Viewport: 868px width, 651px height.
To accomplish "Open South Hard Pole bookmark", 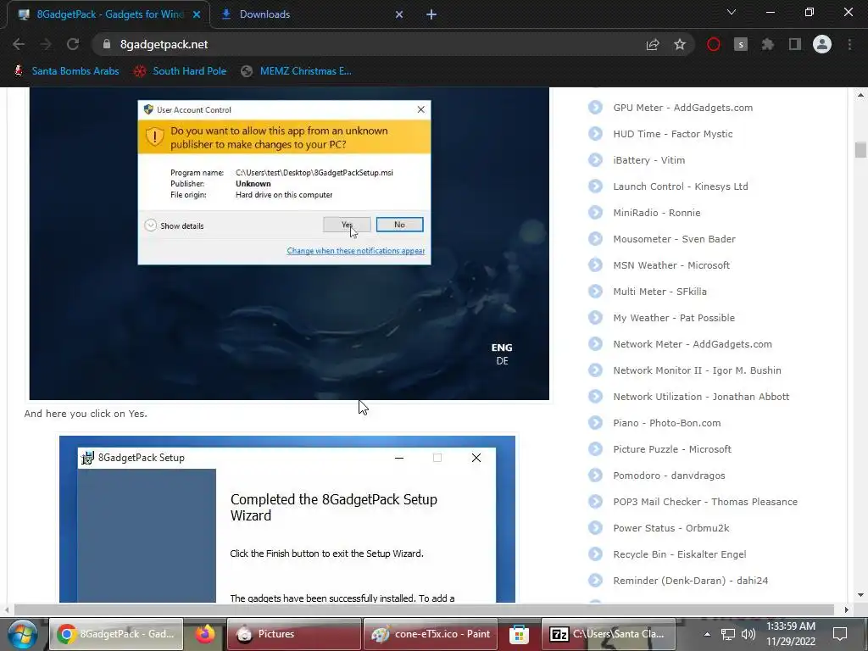I will tap(180, 71).
